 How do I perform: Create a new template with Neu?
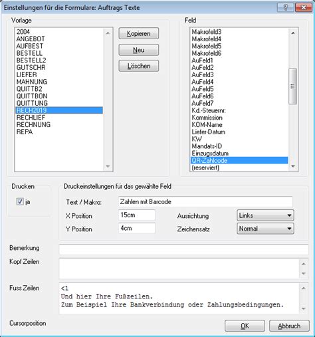click(x=139, y=50)
